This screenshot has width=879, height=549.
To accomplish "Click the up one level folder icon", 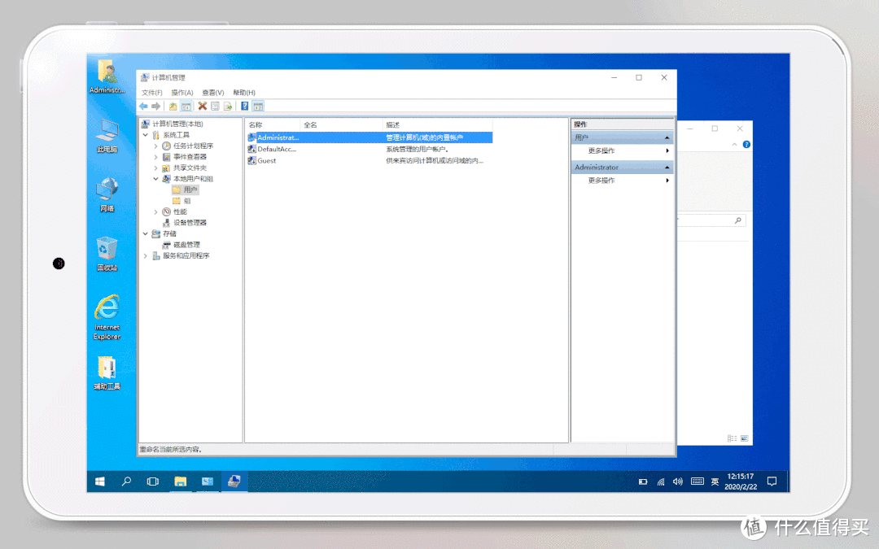I will pos(173,106).
